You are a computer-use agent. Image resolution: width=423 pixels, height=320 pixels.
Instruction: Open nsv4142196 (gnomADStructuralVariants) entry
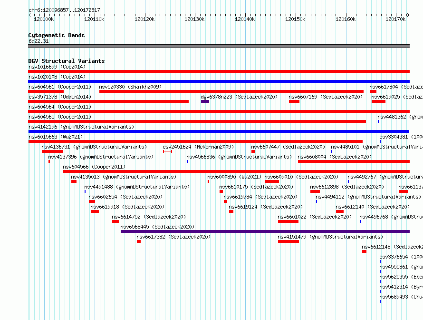81,127
